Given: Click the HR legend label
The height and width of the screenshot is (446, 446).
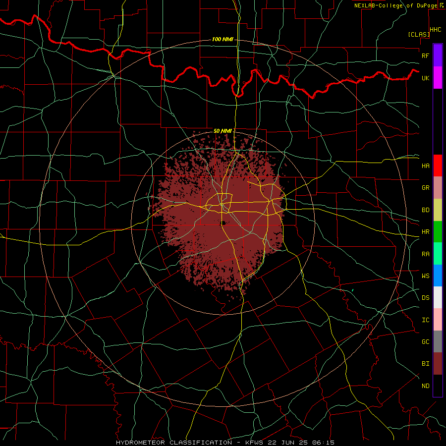Looking at the screenshot, I should 425,232.
